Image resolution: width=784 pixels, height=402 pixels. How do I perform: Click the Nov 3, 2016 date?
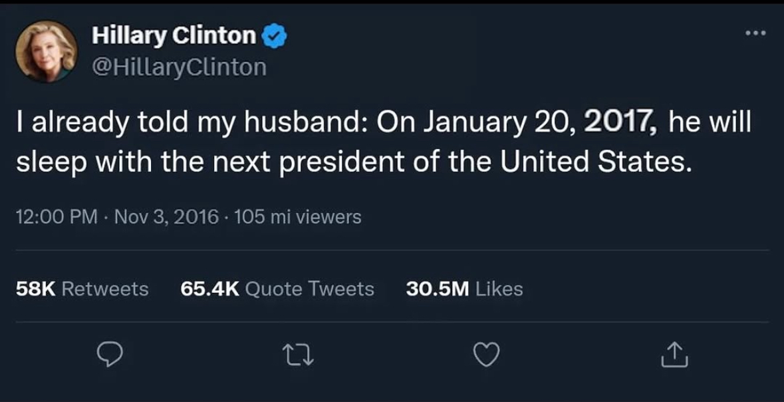click(168, 217)
